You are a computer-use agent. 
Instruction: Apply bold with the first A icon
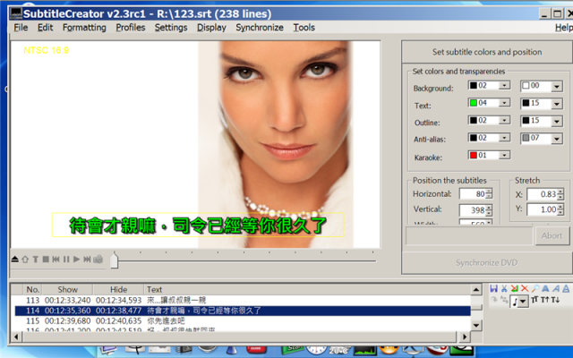pos(545,288)
